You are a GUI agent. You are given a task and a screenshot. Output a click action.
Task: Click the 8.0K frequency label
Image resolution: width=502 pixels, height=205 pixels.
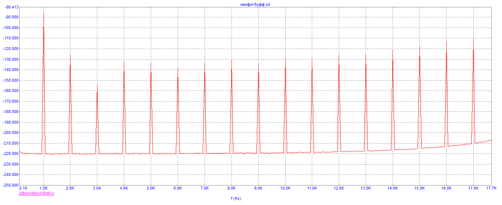tap(231, 188)
